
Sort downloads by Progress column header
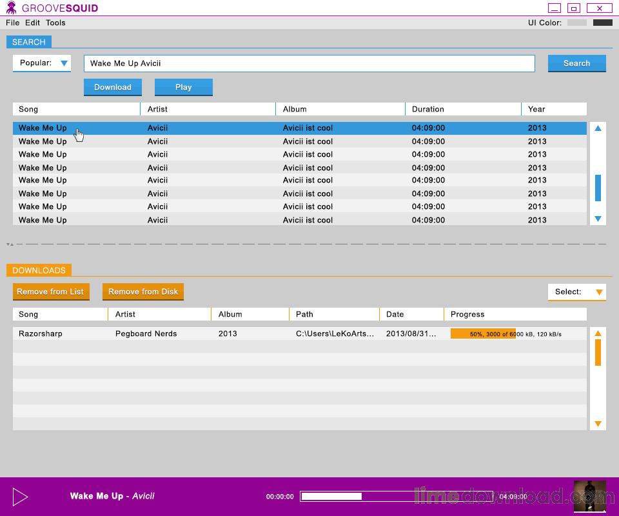516,314
